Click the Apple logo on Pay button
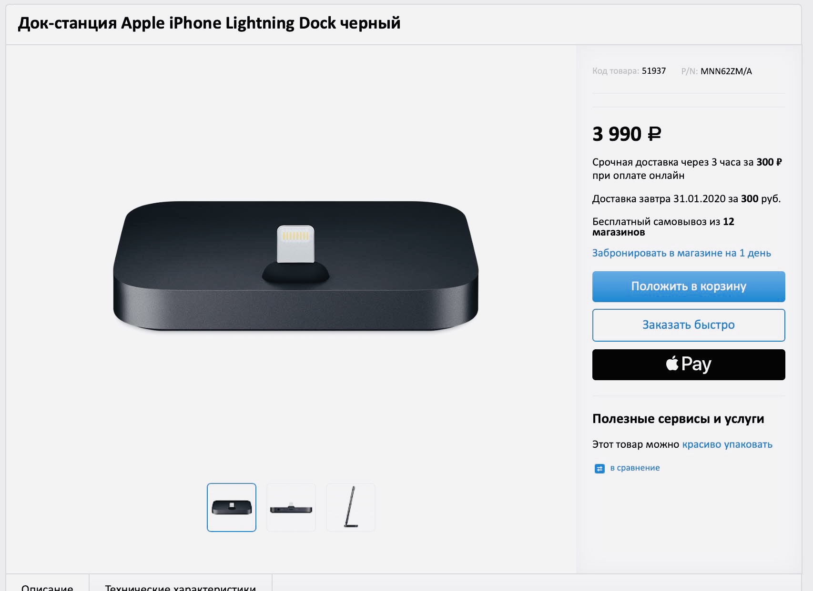This screenshot has width=813, height=591. 672,364
